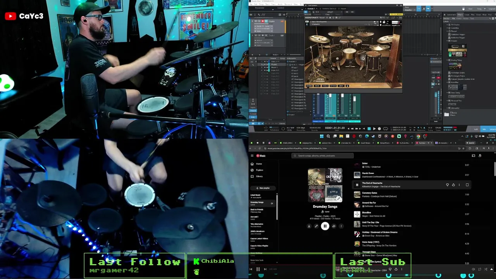This screenshot has width=496, height=279.
Task: Open a new Chrome tab
Action: click(455, 143)
